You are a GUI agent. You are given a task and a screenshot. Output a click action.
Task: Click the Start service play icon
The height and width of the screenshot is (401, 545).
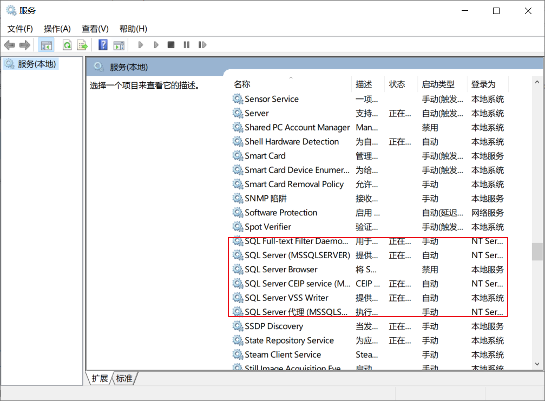[x=141, y=45]
